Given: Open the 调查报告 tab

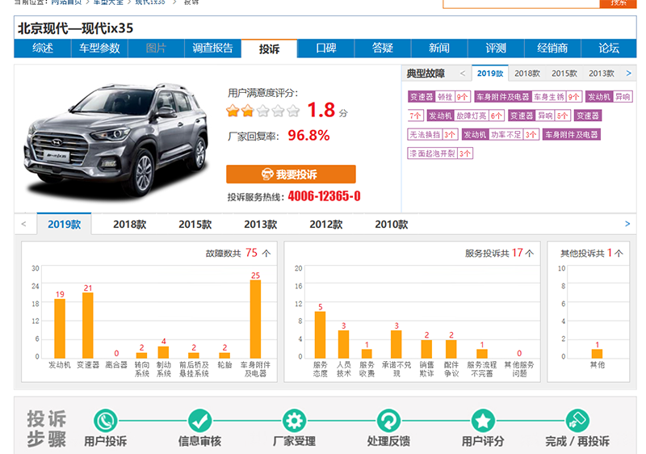Looking at the screenshot, I should coord(212,48).
